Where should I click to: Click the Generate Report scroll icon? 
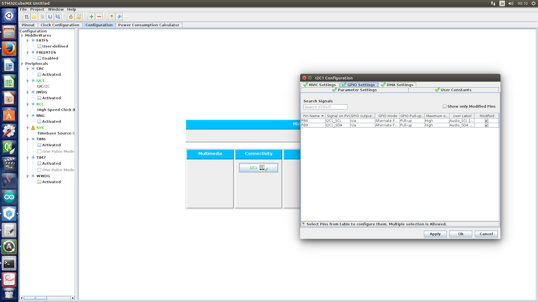(x=79, y=17)
